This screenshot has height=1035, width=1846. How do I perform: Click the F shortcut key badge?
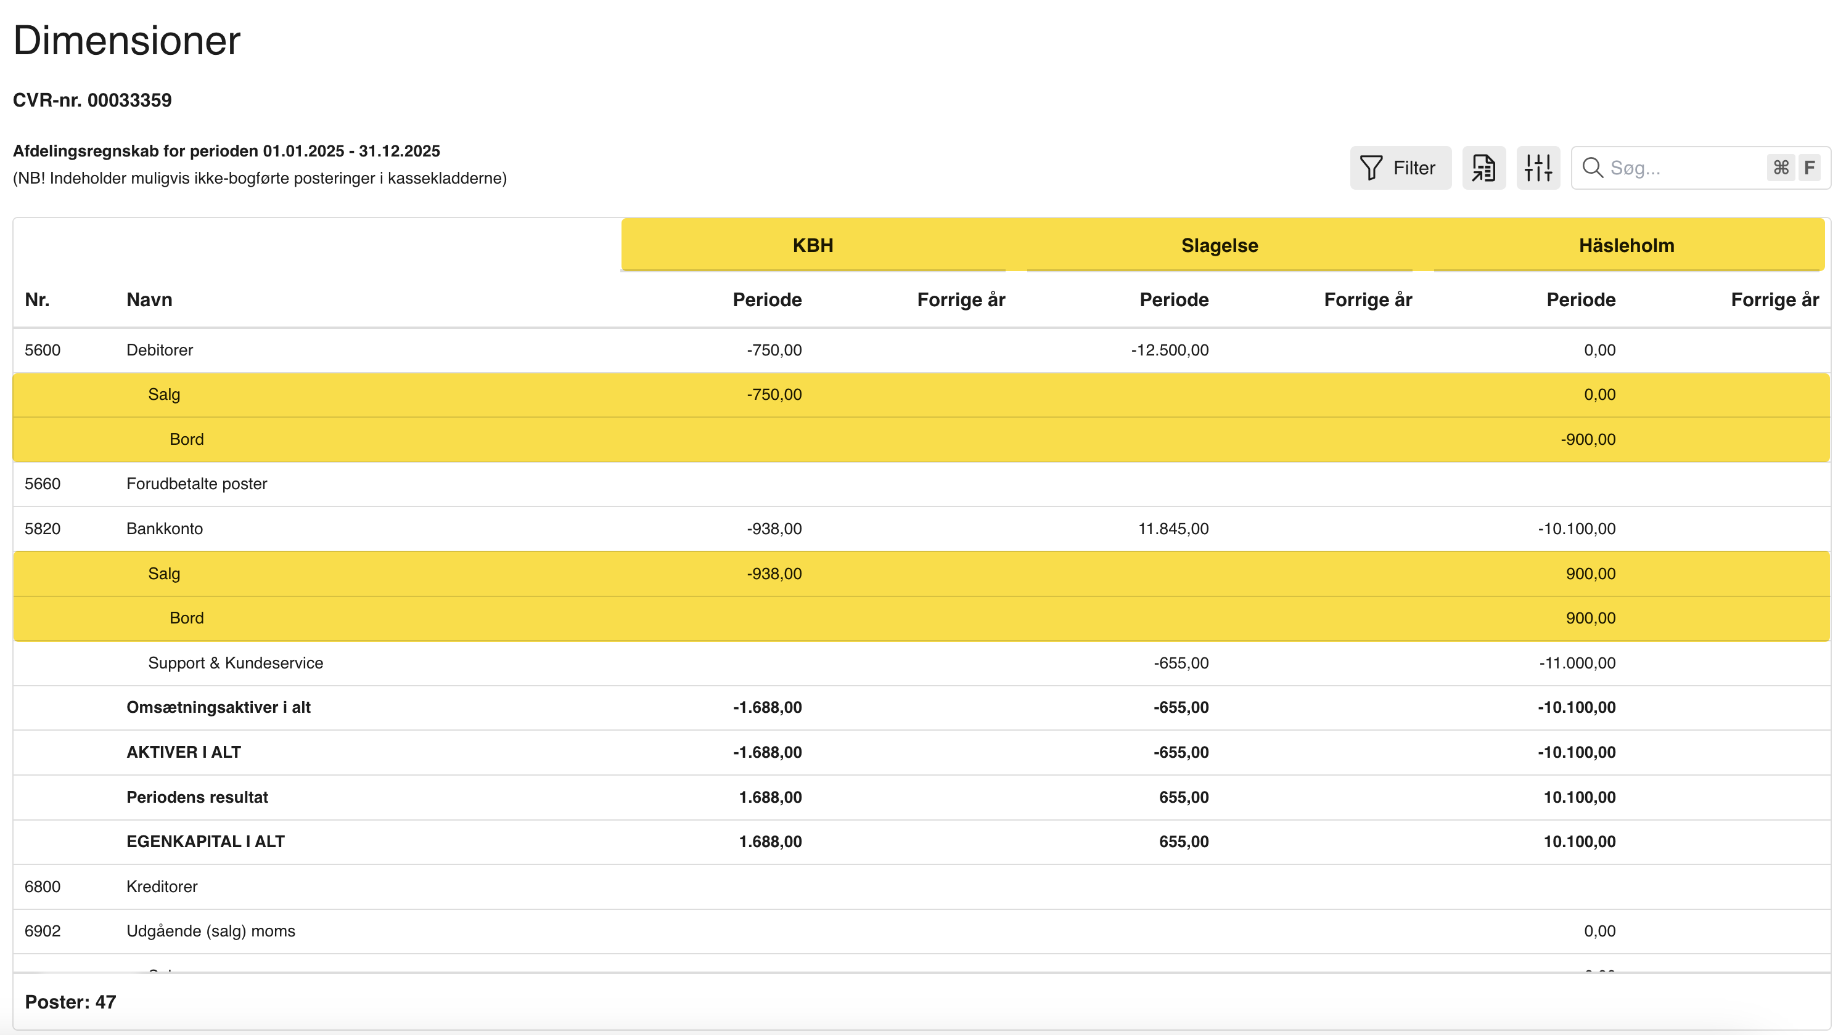click(1810, 168)
